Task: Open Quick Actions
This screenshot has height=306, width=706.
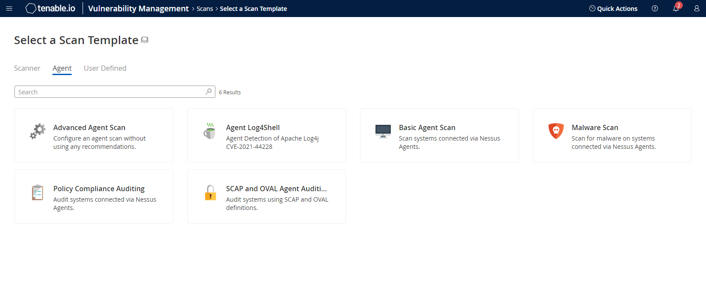Action: coord(613,8)
